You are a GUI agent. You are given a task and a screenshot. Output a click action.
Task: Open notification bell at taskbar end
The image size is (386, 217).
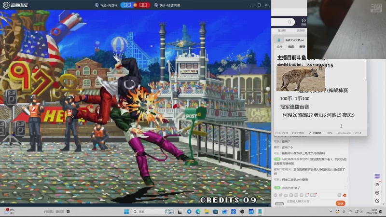pos(381,212)
